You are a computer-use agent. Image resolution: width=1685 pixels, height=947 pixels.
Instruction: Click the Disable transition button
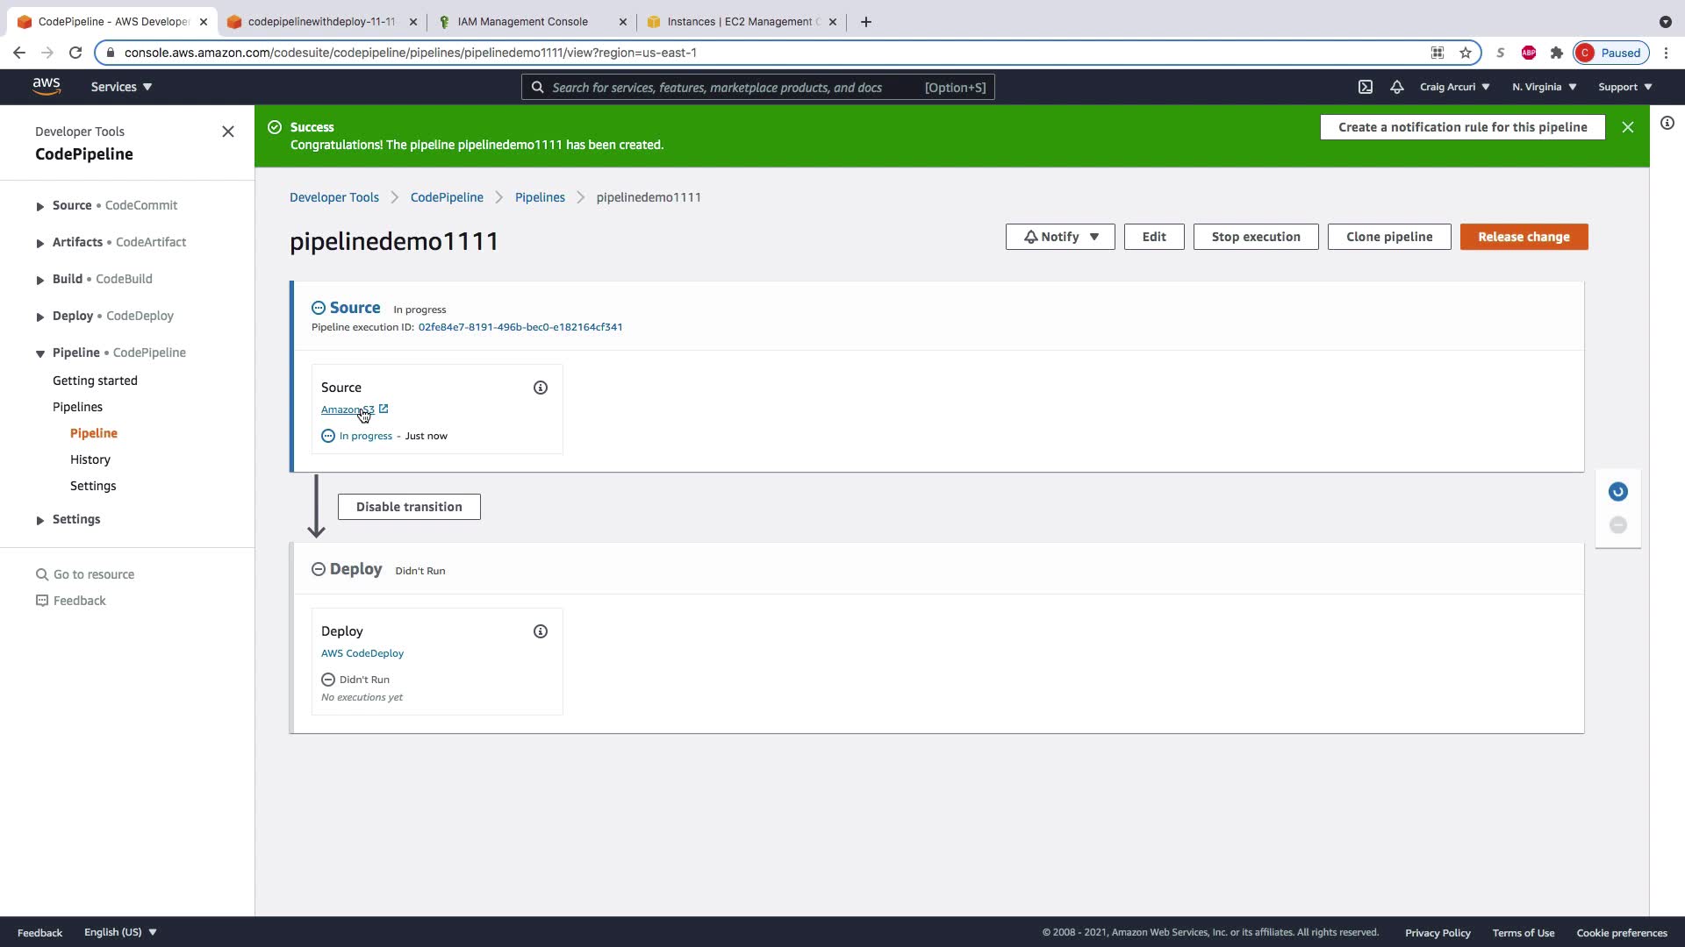point(409,507)
